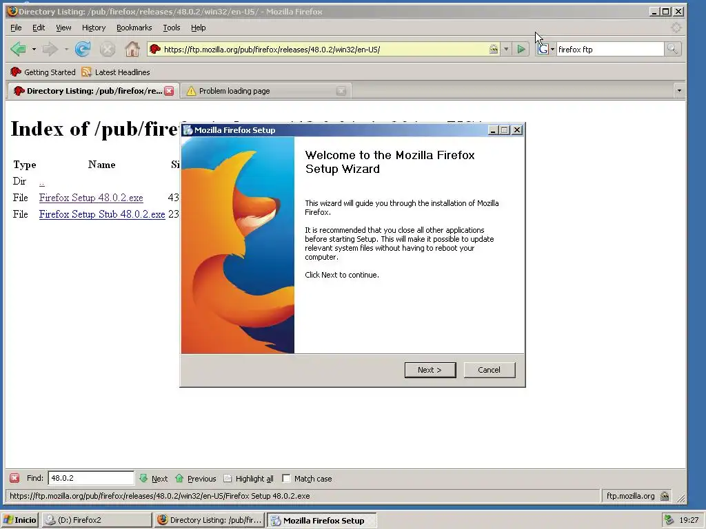Viewport: 706px width, 529px height.
Task: Open the Bookmarks menu
Action: click(x=134, y=28)
